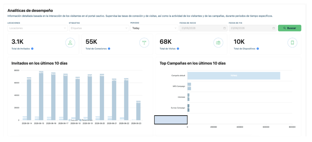Click the Fecha de Inicio date field

click(203, 28)
